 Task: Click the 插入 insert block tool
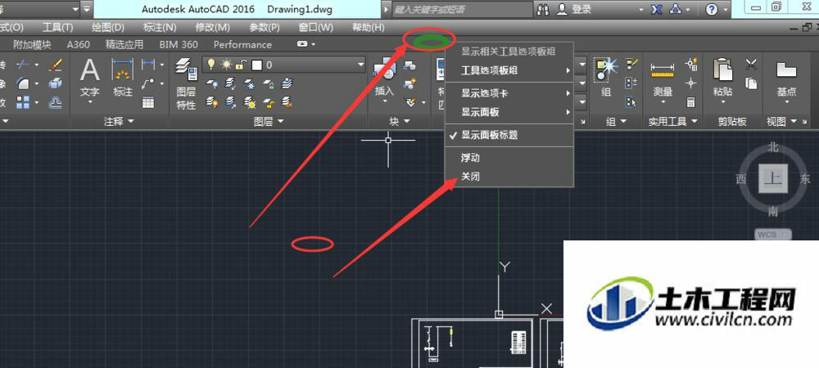coord(384,79)
